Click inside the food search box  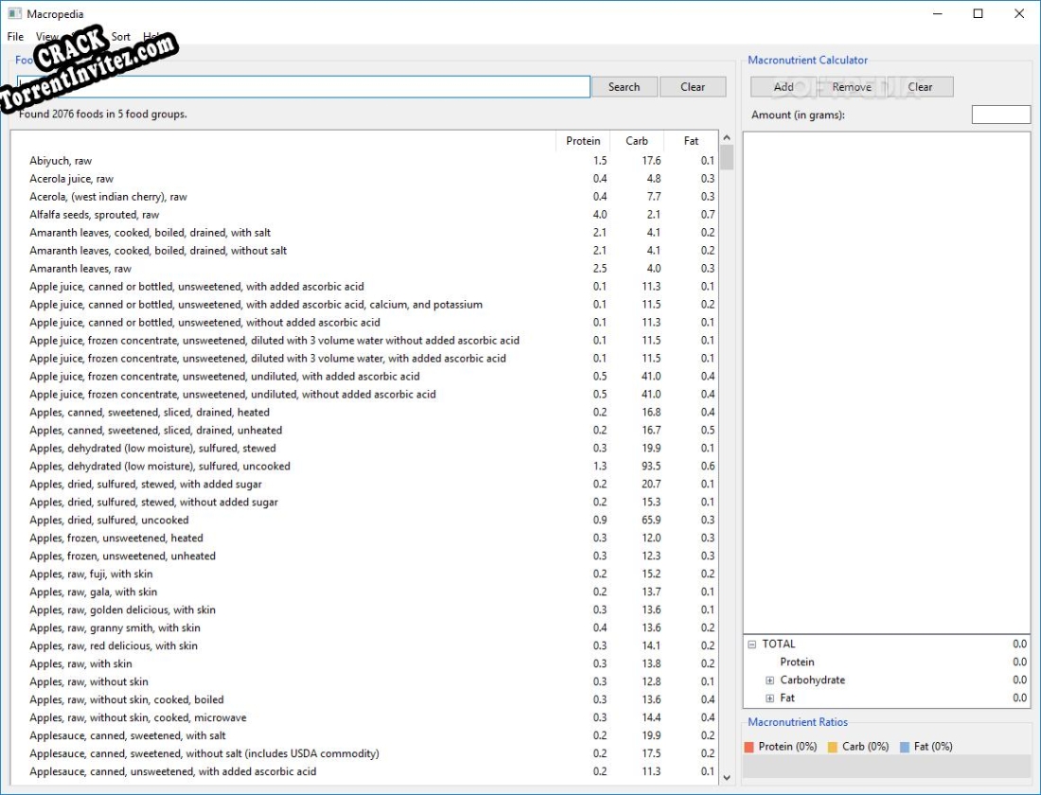coord(303,86)
